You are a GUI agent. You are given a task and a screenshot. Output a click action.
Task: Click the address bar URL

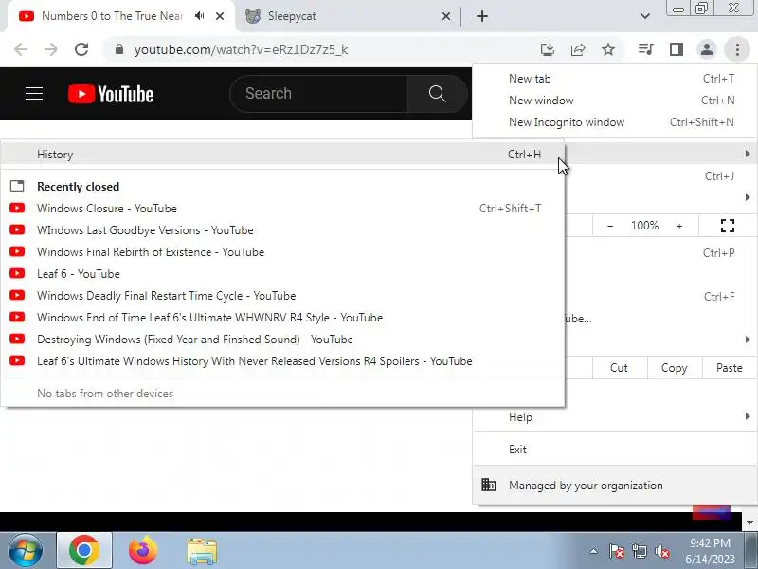[x=241, y=50]
